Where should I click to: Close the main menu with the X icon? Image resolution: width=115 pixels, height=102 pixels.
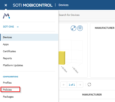click(x=6, y=5)
